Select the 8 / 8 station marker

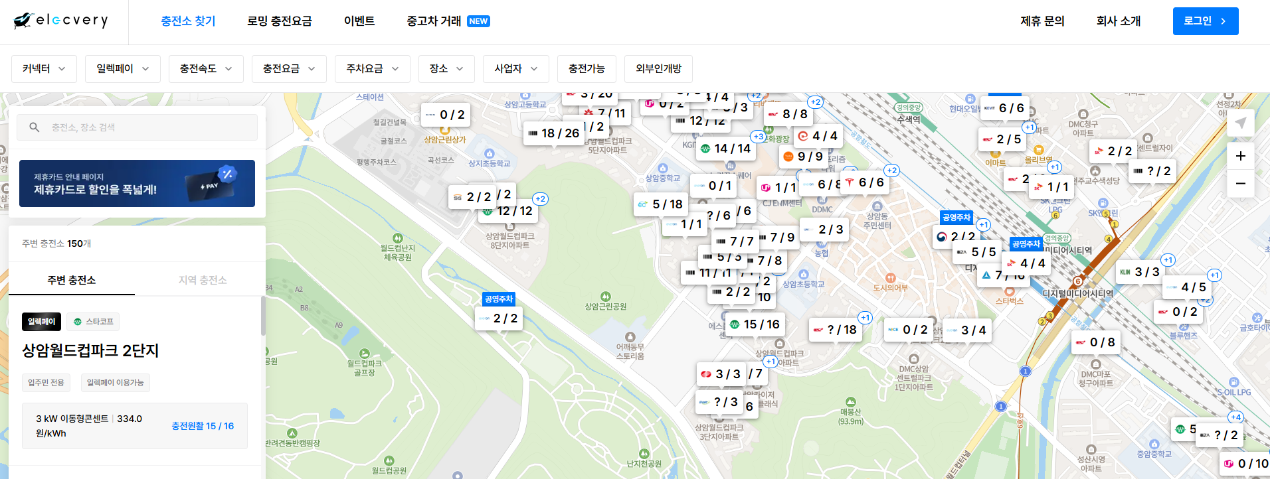pos(788,114)
